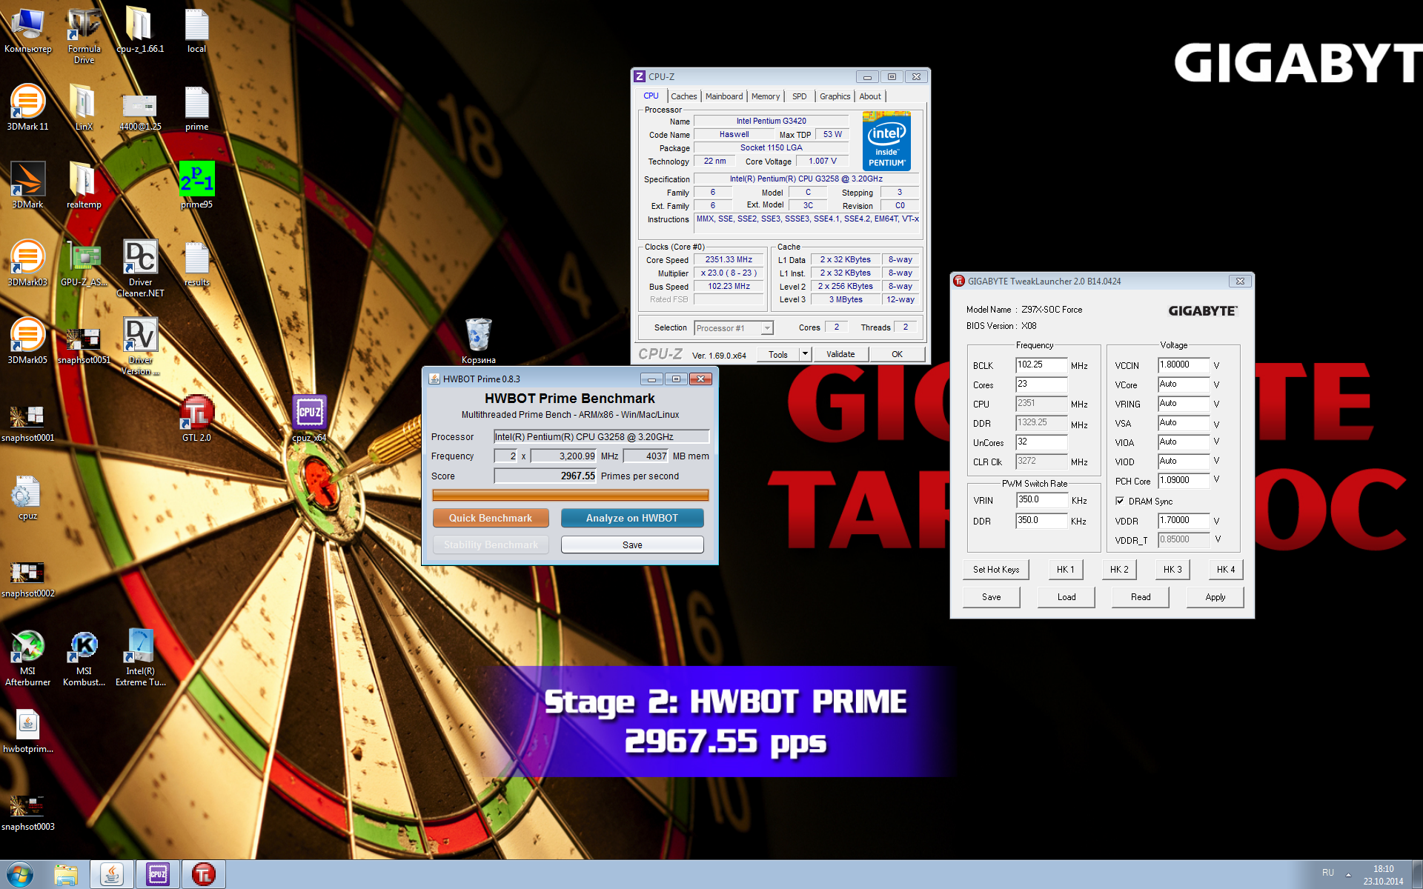This screenshot has width=1423, height=889.
Task: Open the cpu-z_1.66.1 folder
Action: pyautogui.click(x=140, y=30)
